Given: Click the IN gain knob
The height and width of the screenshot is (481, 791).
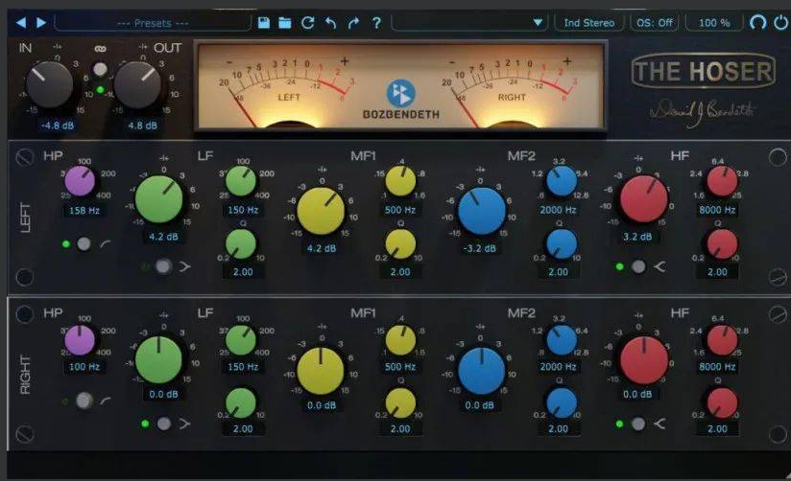Looking at the screenshot, I should (x=50, y=84).
